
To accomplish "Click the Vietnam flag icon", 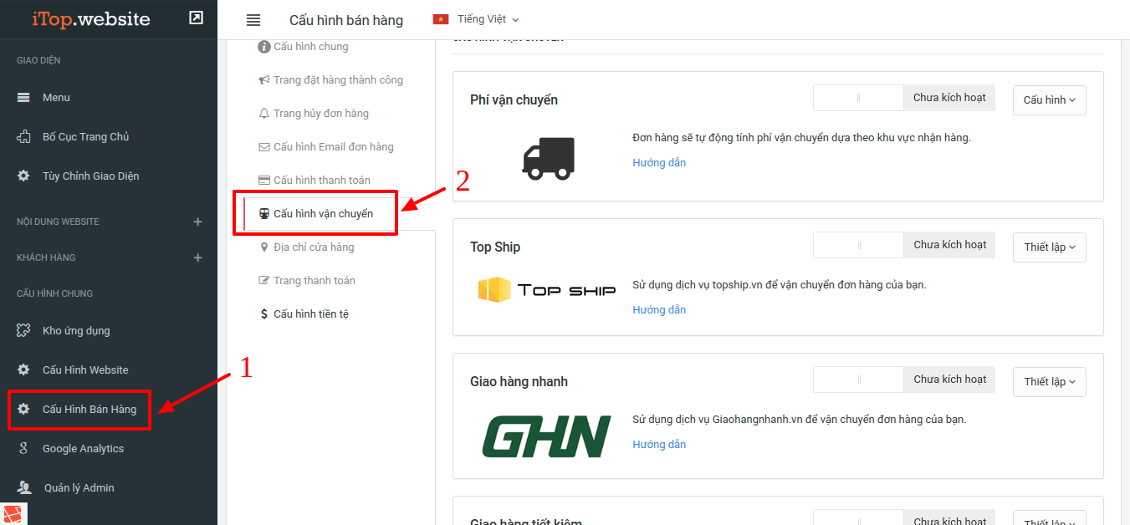I will pos(441,19).
